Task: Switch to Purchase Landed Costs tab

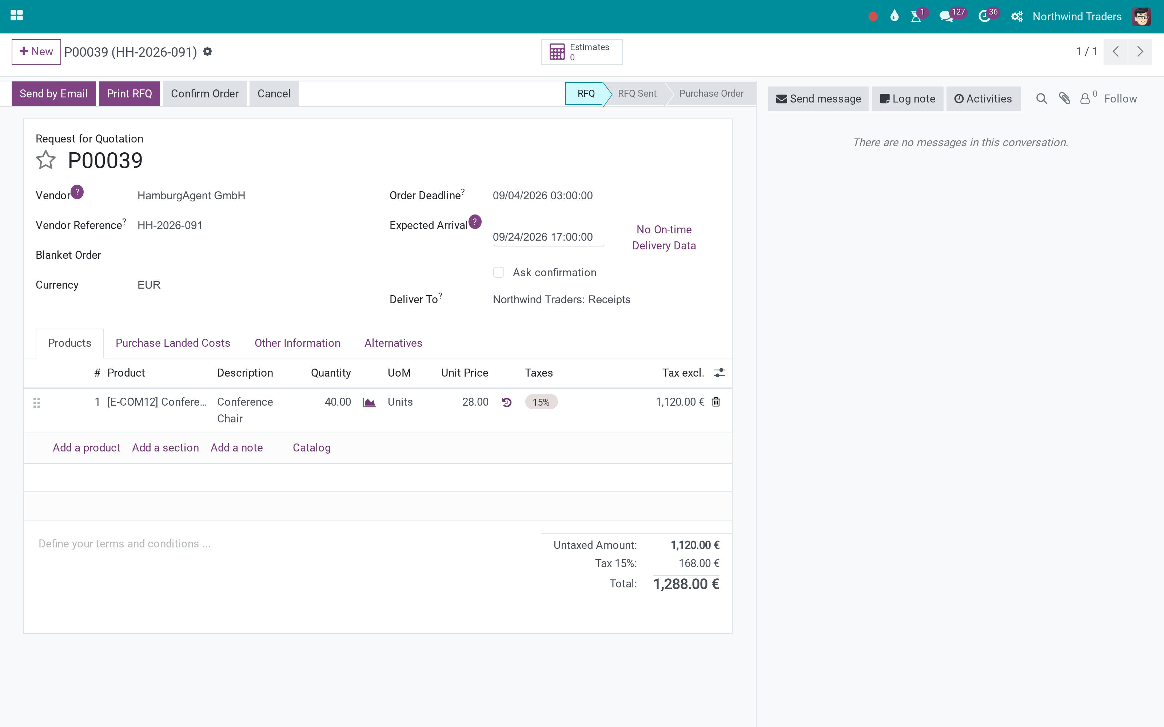Action: 173,343
